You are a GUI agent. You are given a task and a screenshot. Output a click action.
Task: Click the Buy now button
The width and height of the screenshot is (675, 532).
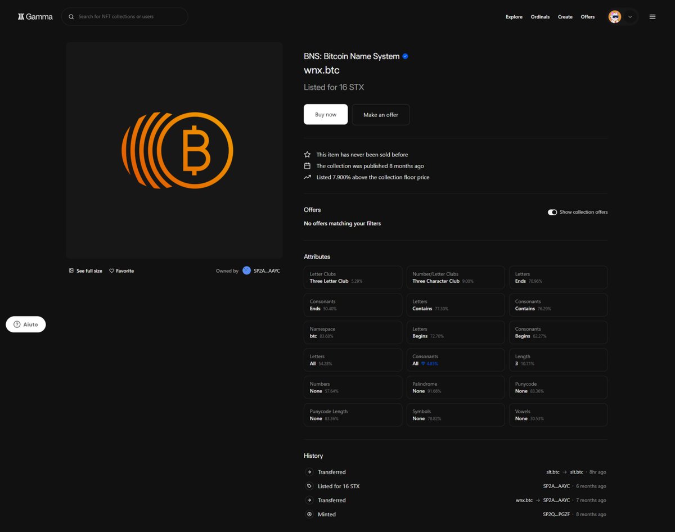(x=326, y=115)
